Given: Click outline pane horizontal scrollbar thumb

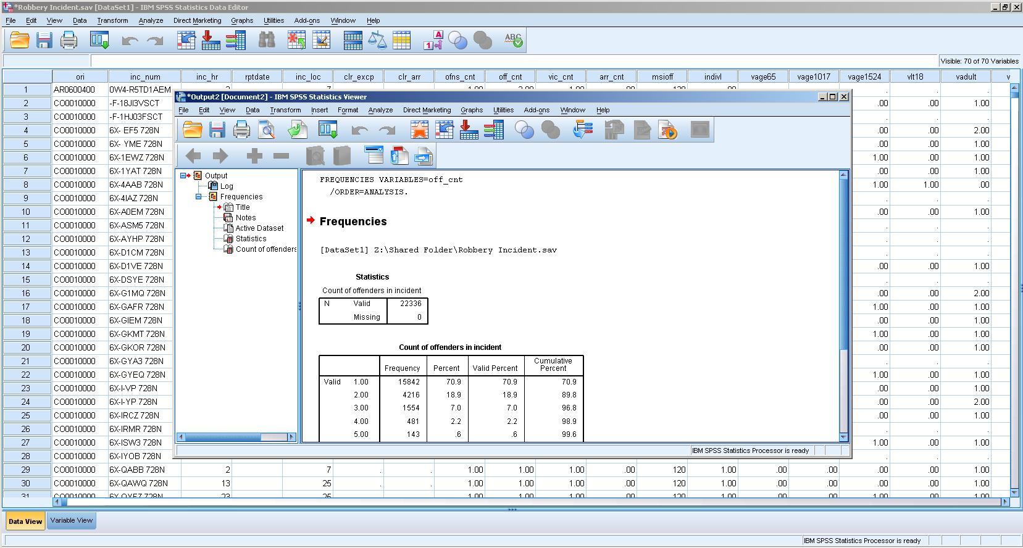Looking at the screenshot, I should pos(222,437).
